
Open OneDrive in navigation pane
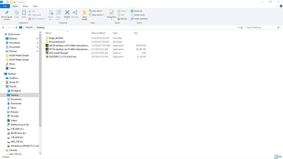[14, 78]
